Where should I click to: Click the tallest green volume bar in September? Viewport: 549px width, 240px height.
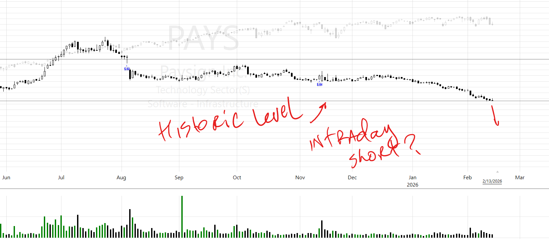(x=182, y=216)
